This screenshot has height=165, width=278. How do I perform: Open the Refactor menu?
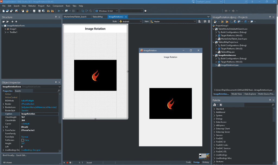tap(32, 6)
